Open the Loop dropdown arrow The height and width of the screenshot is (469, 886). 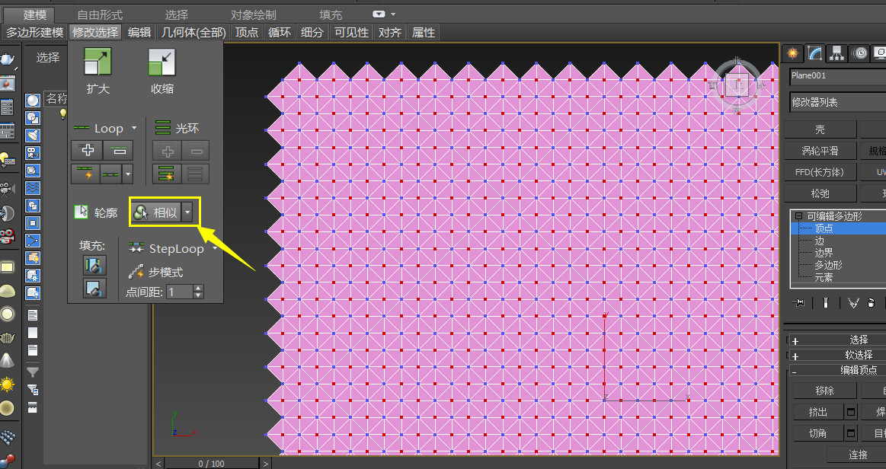[134, 128]
